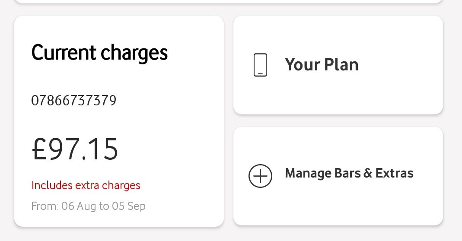This screenshot has width=462, height=241.
Task: Click the word 'Extras' in the bars tile
Action: pos(394,173)
